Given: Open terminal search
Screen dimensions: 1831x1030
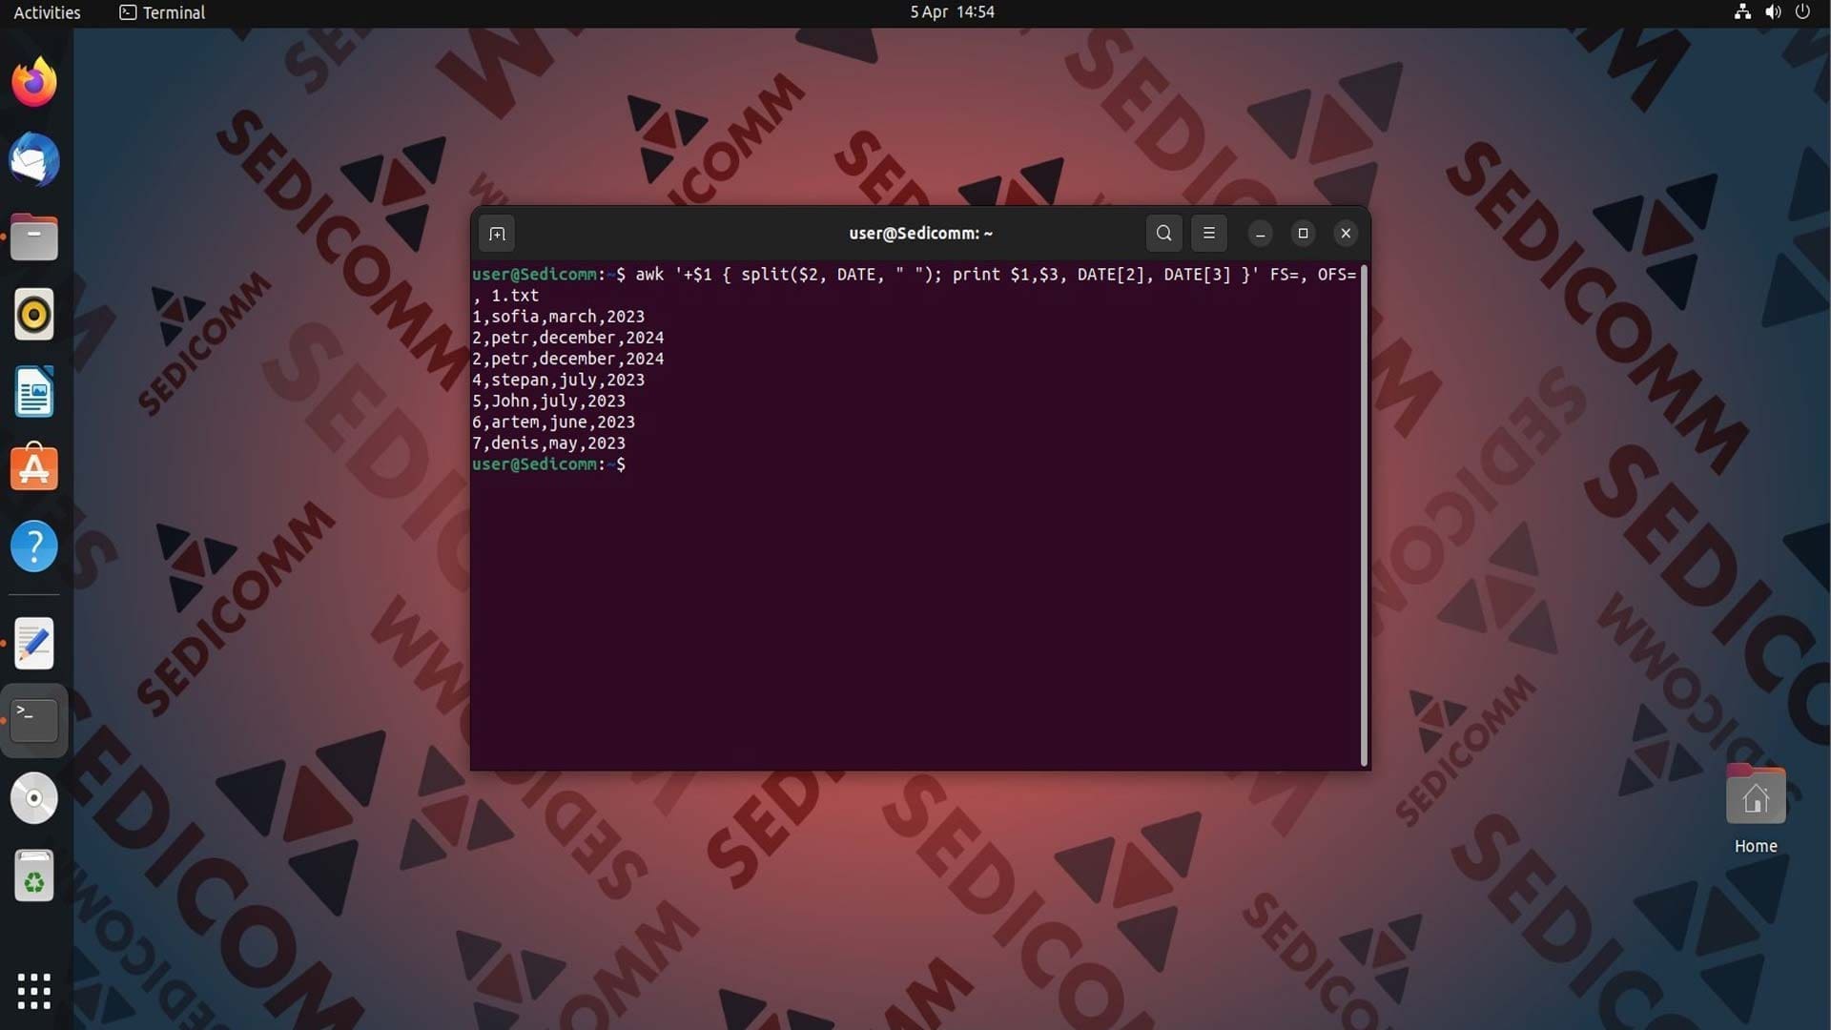Looking at the screenshot, I should (x=1163, y=234).
